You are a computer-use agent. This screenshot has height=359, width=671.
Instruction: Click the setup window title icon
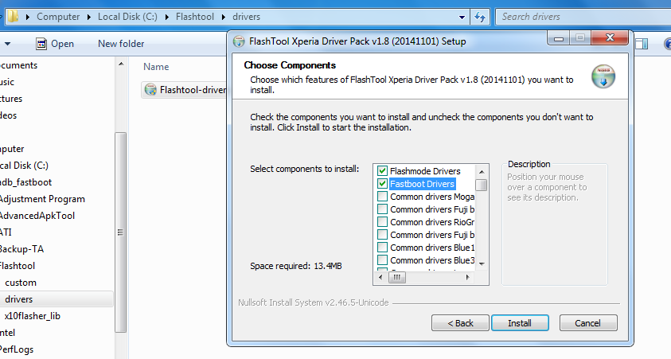pyautogui.click(x=239, y=41)
